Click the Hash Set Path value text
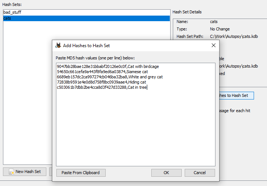This screenshot has height=186, width=267. 234,36
